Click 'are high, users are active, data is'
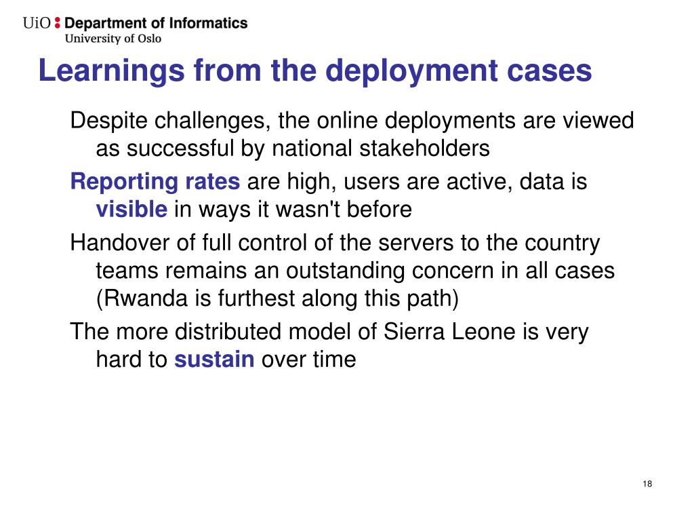This screenshot has height=521, width=694. click(x=417, y=182)
